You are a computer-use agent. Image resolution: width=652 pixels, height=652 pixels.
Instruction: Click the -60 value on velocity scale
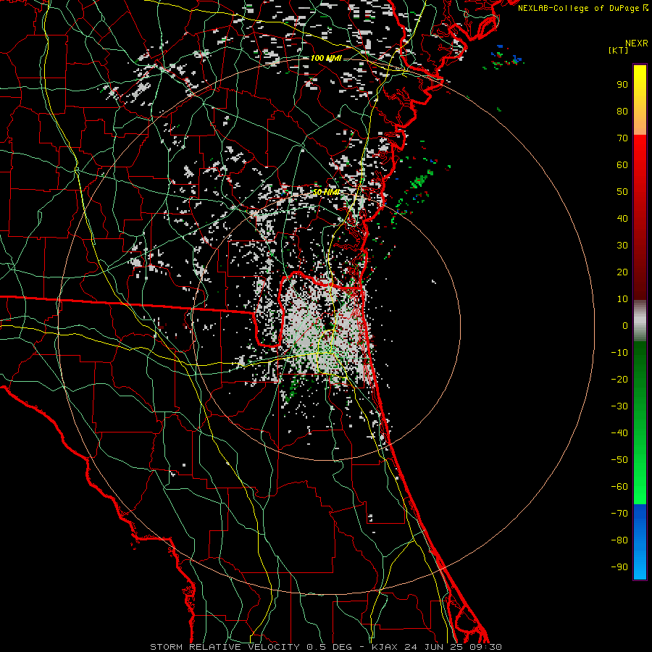(619, 487)
